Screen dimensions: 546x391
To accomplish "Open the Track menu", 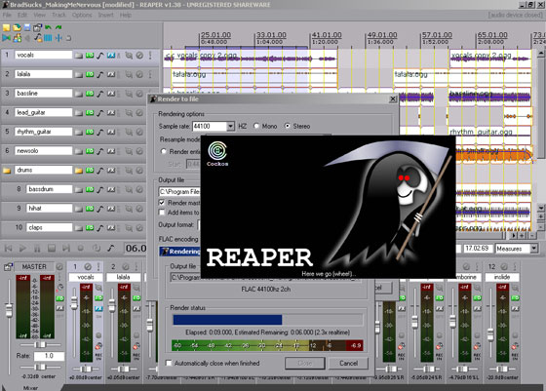I will [58, 15].
